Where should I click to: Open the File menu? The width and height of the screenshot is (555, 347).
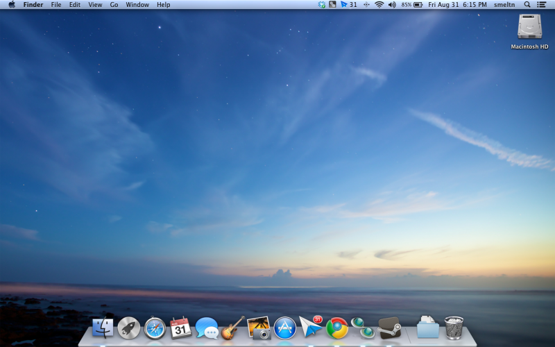click(56, 5)
